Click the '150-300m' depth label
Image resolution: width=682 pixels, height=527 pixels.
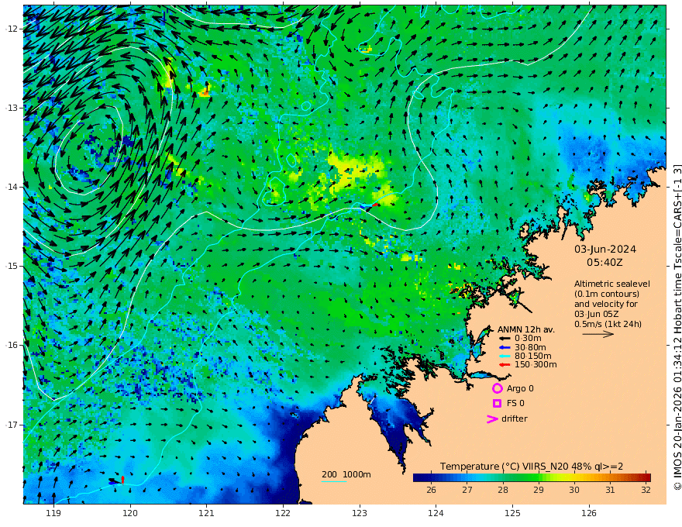tap(536, 365)
